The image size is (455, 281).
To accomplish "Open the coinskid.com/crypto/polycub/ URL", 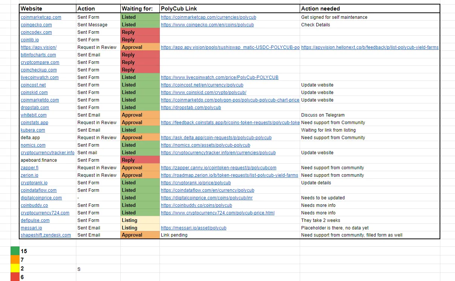I will (203, 93).
